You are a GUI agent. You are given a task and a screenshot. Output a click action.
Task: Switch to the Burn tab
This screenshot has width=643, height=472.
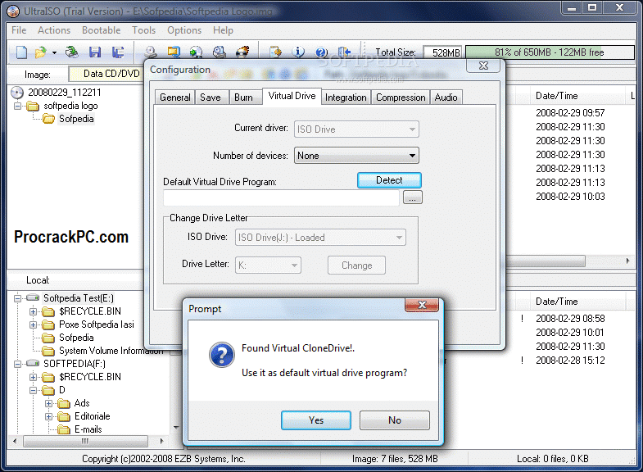pos(243,98)
